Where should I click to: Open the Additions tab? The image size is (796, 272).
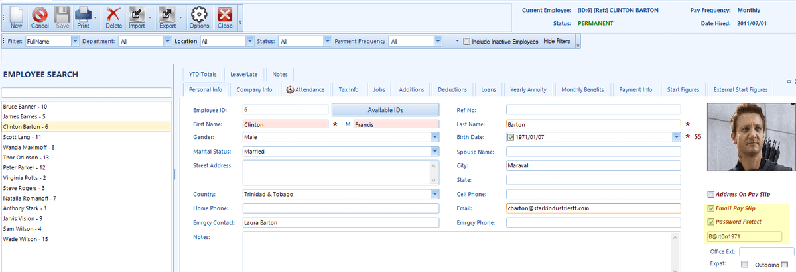point(412,90)
